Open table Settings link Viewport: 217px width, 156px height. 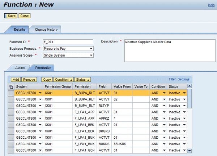[183, 79]
